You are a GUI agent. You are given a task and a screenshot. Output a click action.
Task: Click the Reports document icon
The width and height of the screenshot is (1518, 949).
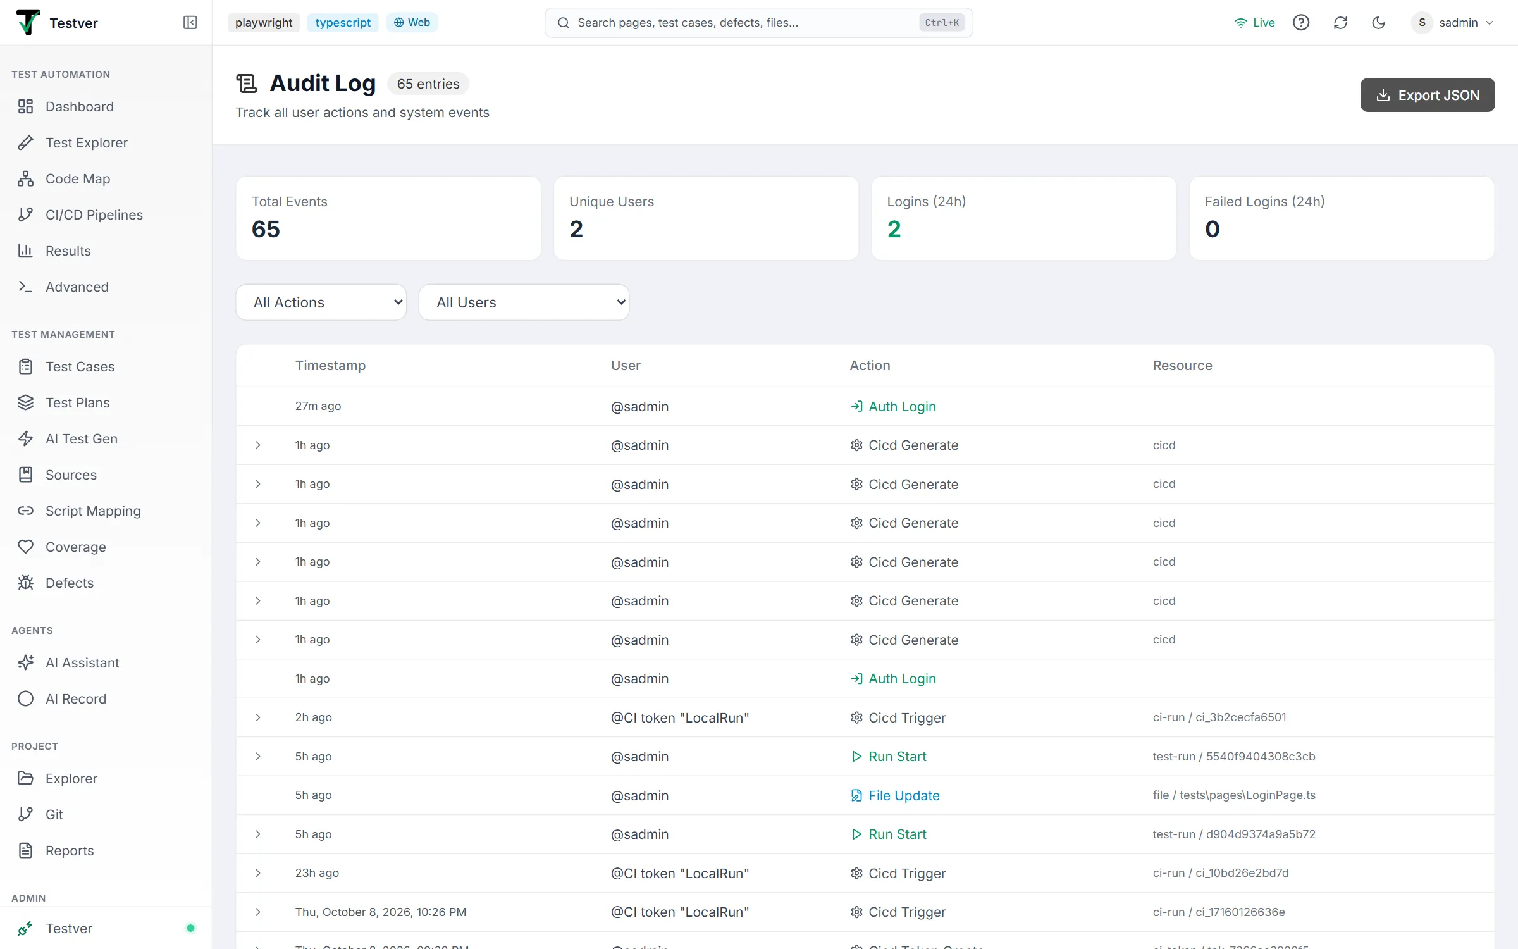(25, 850)
